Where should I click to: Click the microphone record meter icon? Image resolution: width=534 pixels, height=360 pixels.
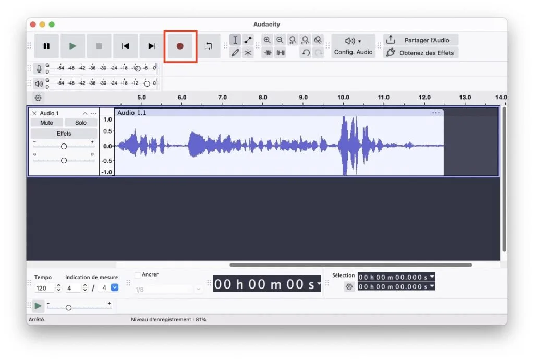point(39,68)
